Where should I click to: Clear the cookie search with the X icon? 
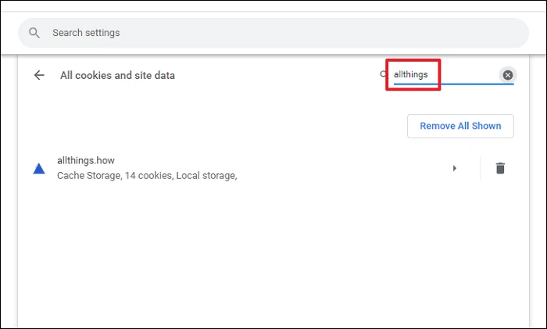click(508, 75)
